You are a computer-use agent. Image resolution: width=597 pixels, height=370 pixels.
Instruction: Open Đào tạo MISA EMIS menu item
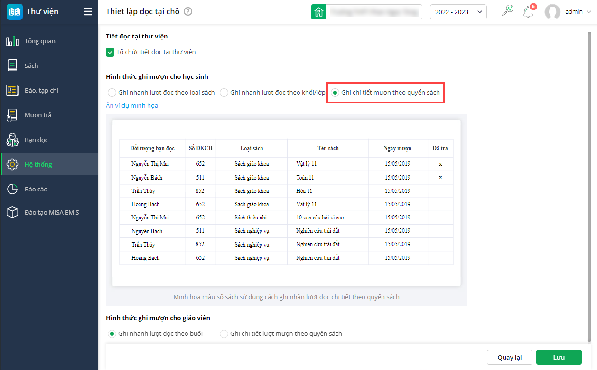tap(49, 212)
